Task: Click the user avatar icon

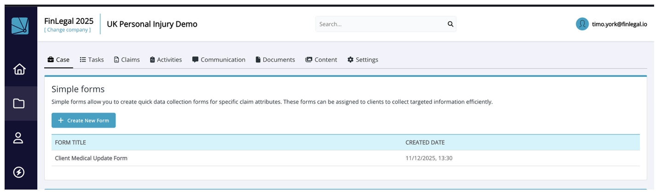Action: (x=582, y=24)
